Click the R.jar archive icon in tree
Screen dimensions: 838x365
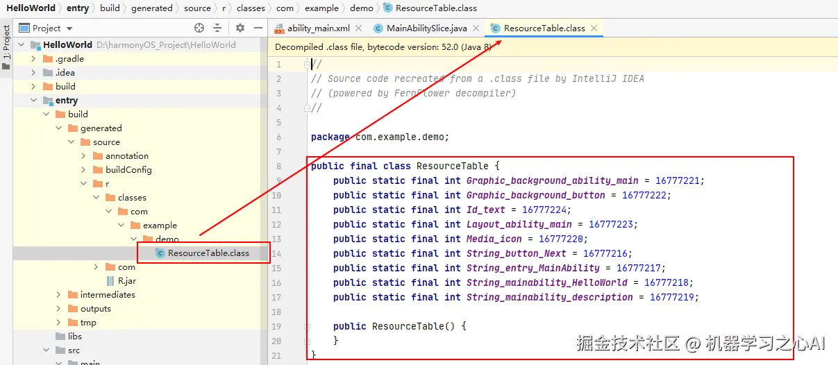(110, 281)
